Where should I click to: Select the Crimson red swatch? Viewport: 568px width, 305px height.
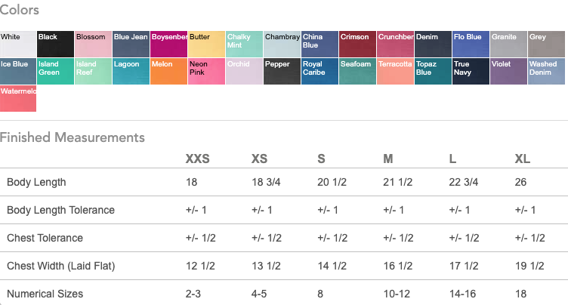coord(358,44)
